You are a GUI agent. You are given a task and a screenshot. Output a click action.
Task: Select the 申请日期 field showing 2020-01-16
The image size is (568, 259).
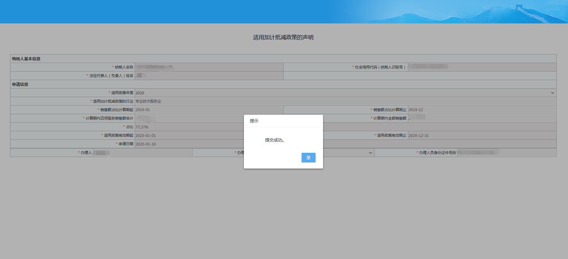(189, 144)
